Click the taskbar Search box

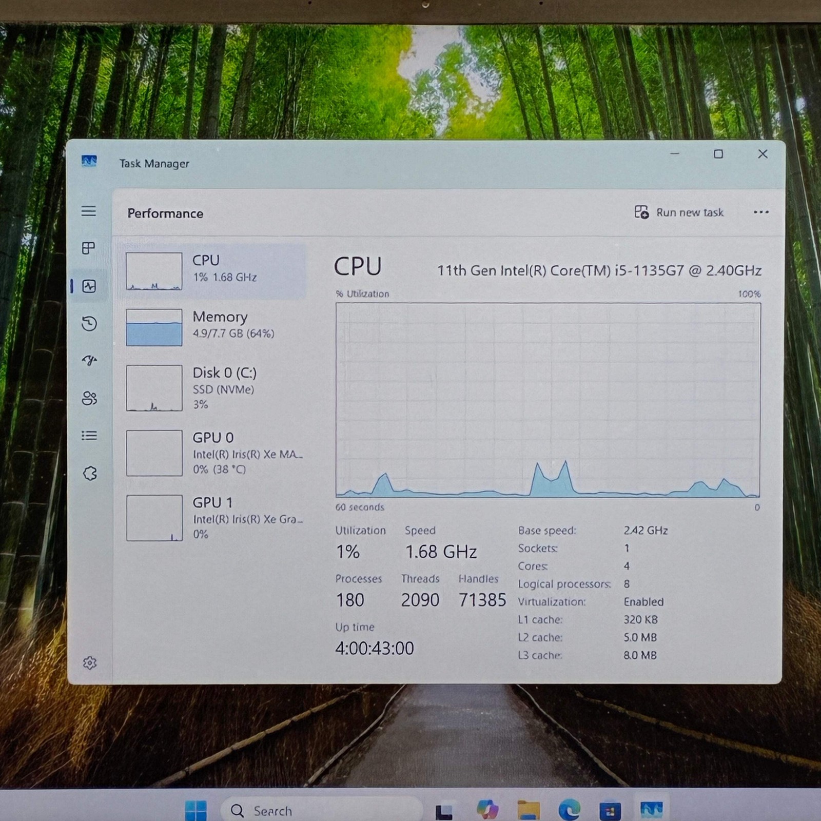click(x=321, y=811)
